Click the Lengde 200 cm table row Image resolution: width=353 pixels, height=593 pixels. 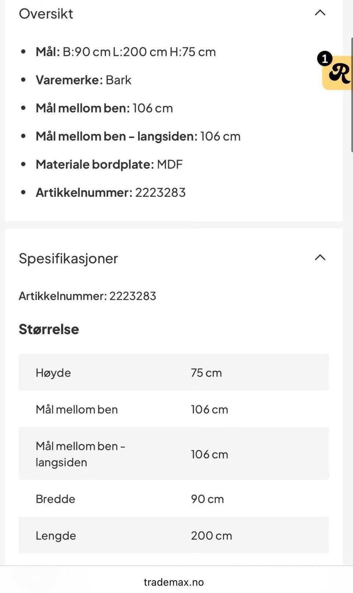[174, 535]
